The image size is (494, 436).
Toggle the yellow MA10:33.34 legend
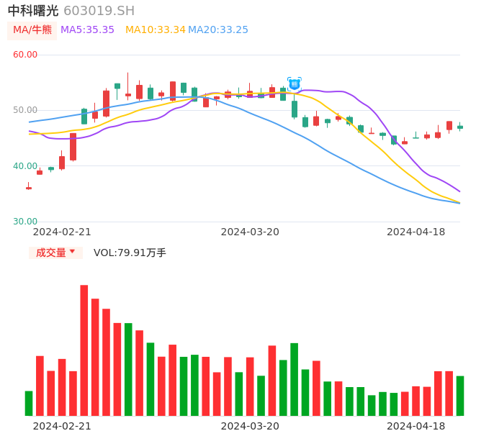click(155, 29)
